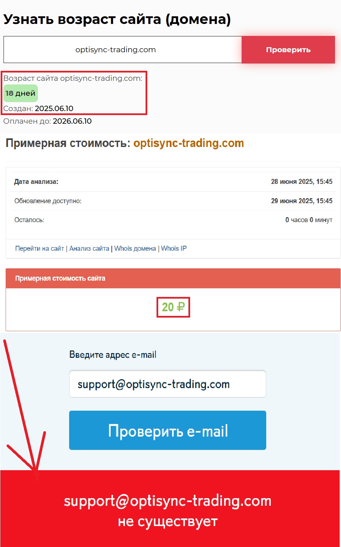This screenshot has width=341, height=547.
Task: Open the Whois домена link
Action: click(135, 248)
